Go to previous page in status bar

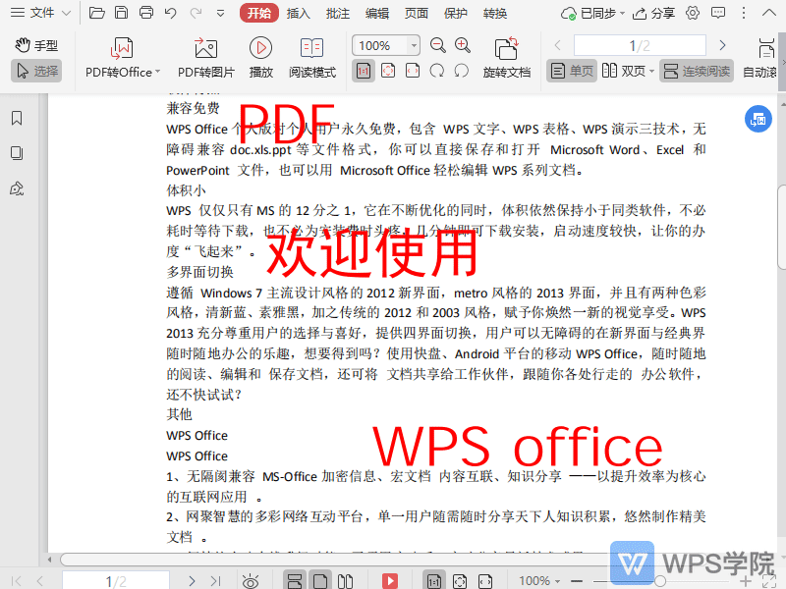(x=40, y=581)
